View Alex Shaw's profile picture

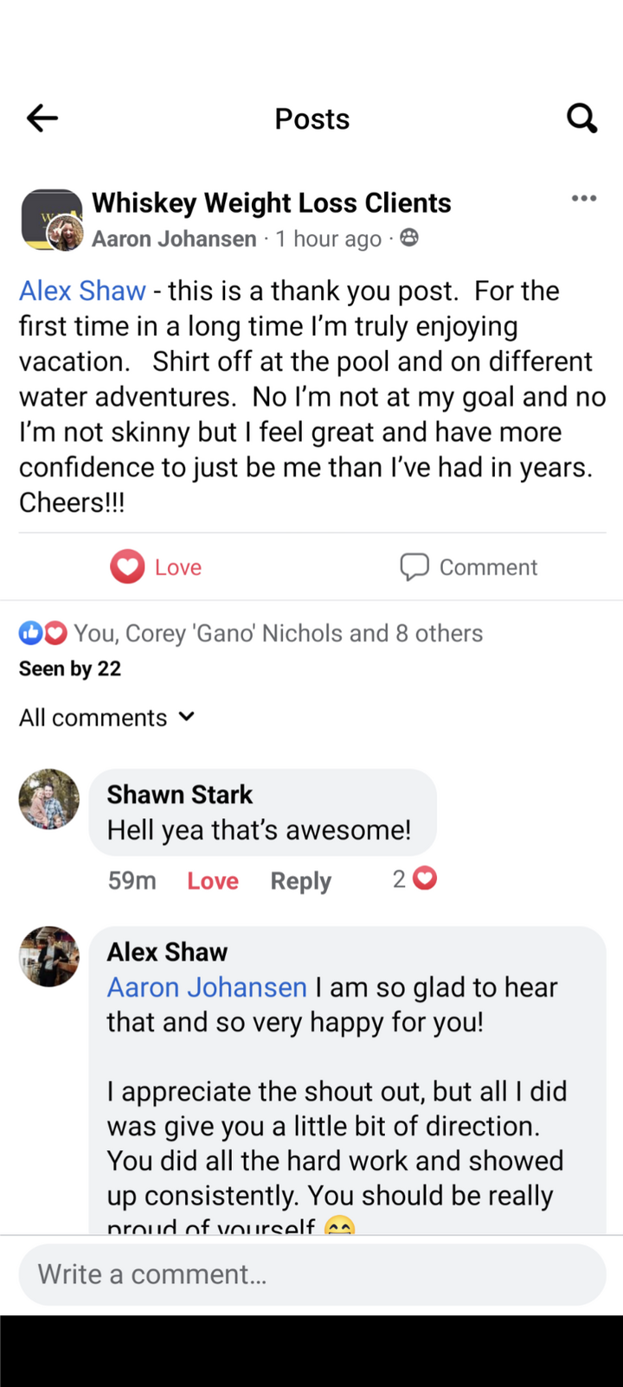pos(49,956)
